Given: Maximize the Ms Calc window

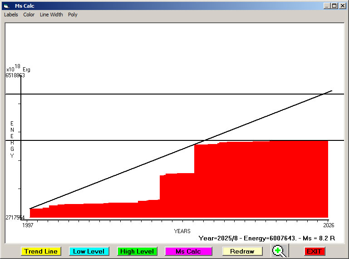Looking at the screenshot, I should [x=334, y=6].
